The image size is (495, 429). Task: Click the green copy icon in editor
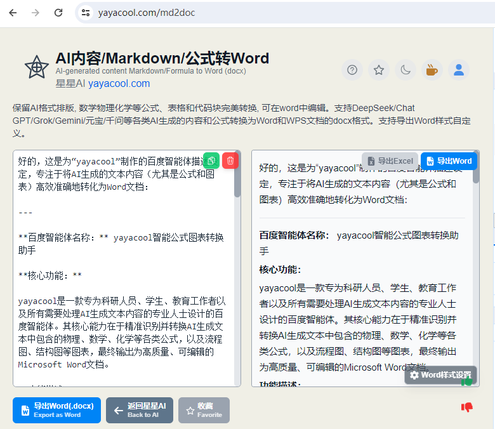point(211,161)
